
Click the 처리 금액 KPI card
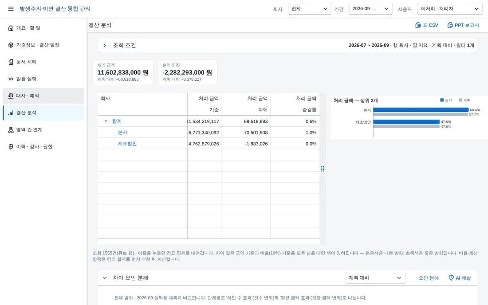coord(123,72)
